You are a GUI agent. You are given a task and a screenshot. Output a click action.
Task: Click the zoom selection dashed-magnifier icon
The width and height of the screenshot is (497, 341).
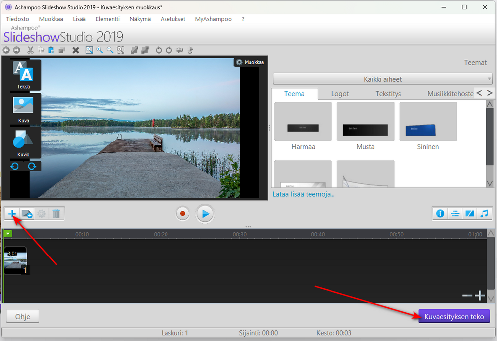click(x=120, y=50)
